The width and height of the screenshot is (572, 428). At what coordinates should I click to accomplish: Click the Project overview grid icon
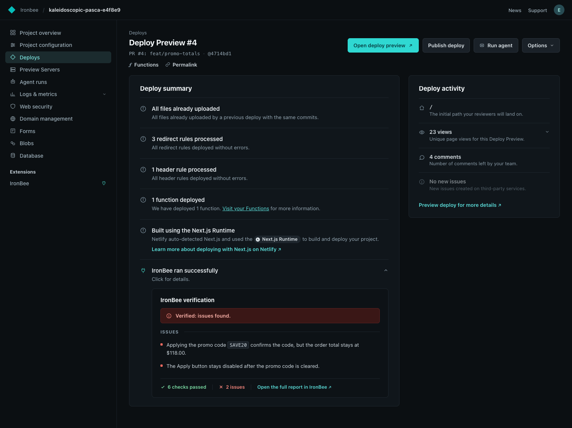pos(13,33)
